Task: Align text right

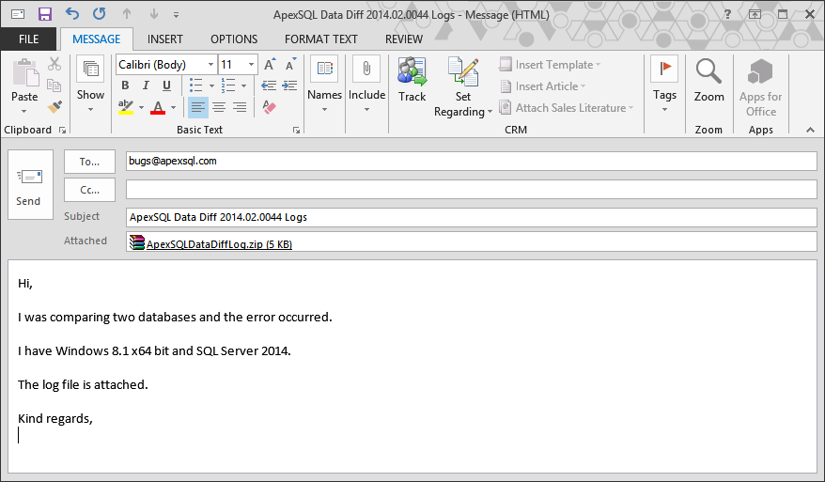Action: (240, 107)
